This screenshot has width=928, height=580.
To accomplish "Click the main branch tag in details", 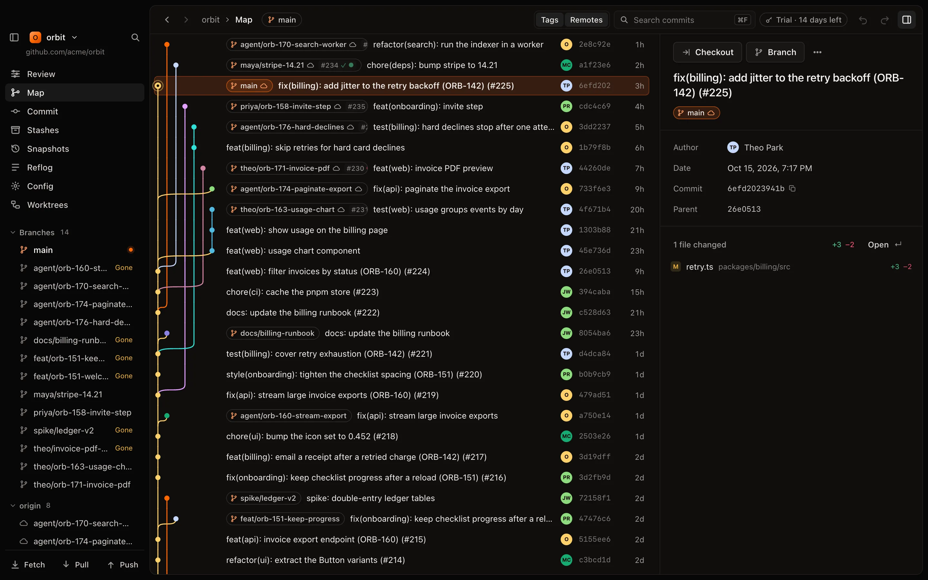I will click(x=696, y=113).
